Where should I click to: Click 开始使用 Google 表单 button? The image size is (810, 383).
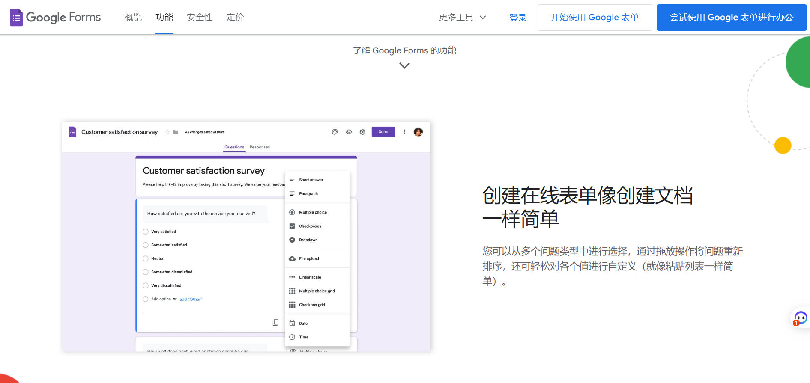click(x=595, y=18)
